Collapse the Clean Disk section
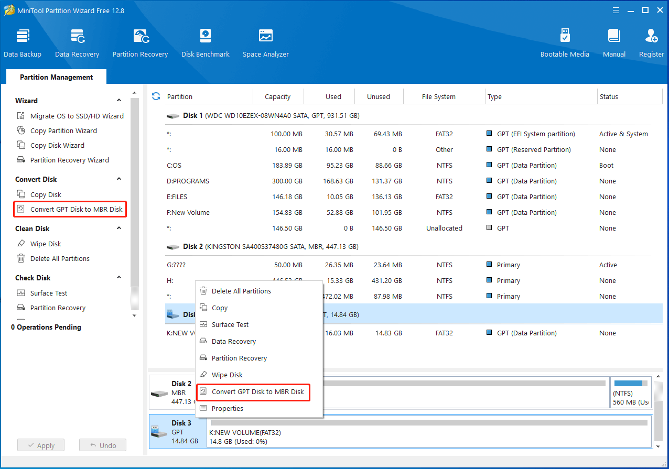Image resolution: width=669 pixels, height=469 pixels. pos(119,228)
